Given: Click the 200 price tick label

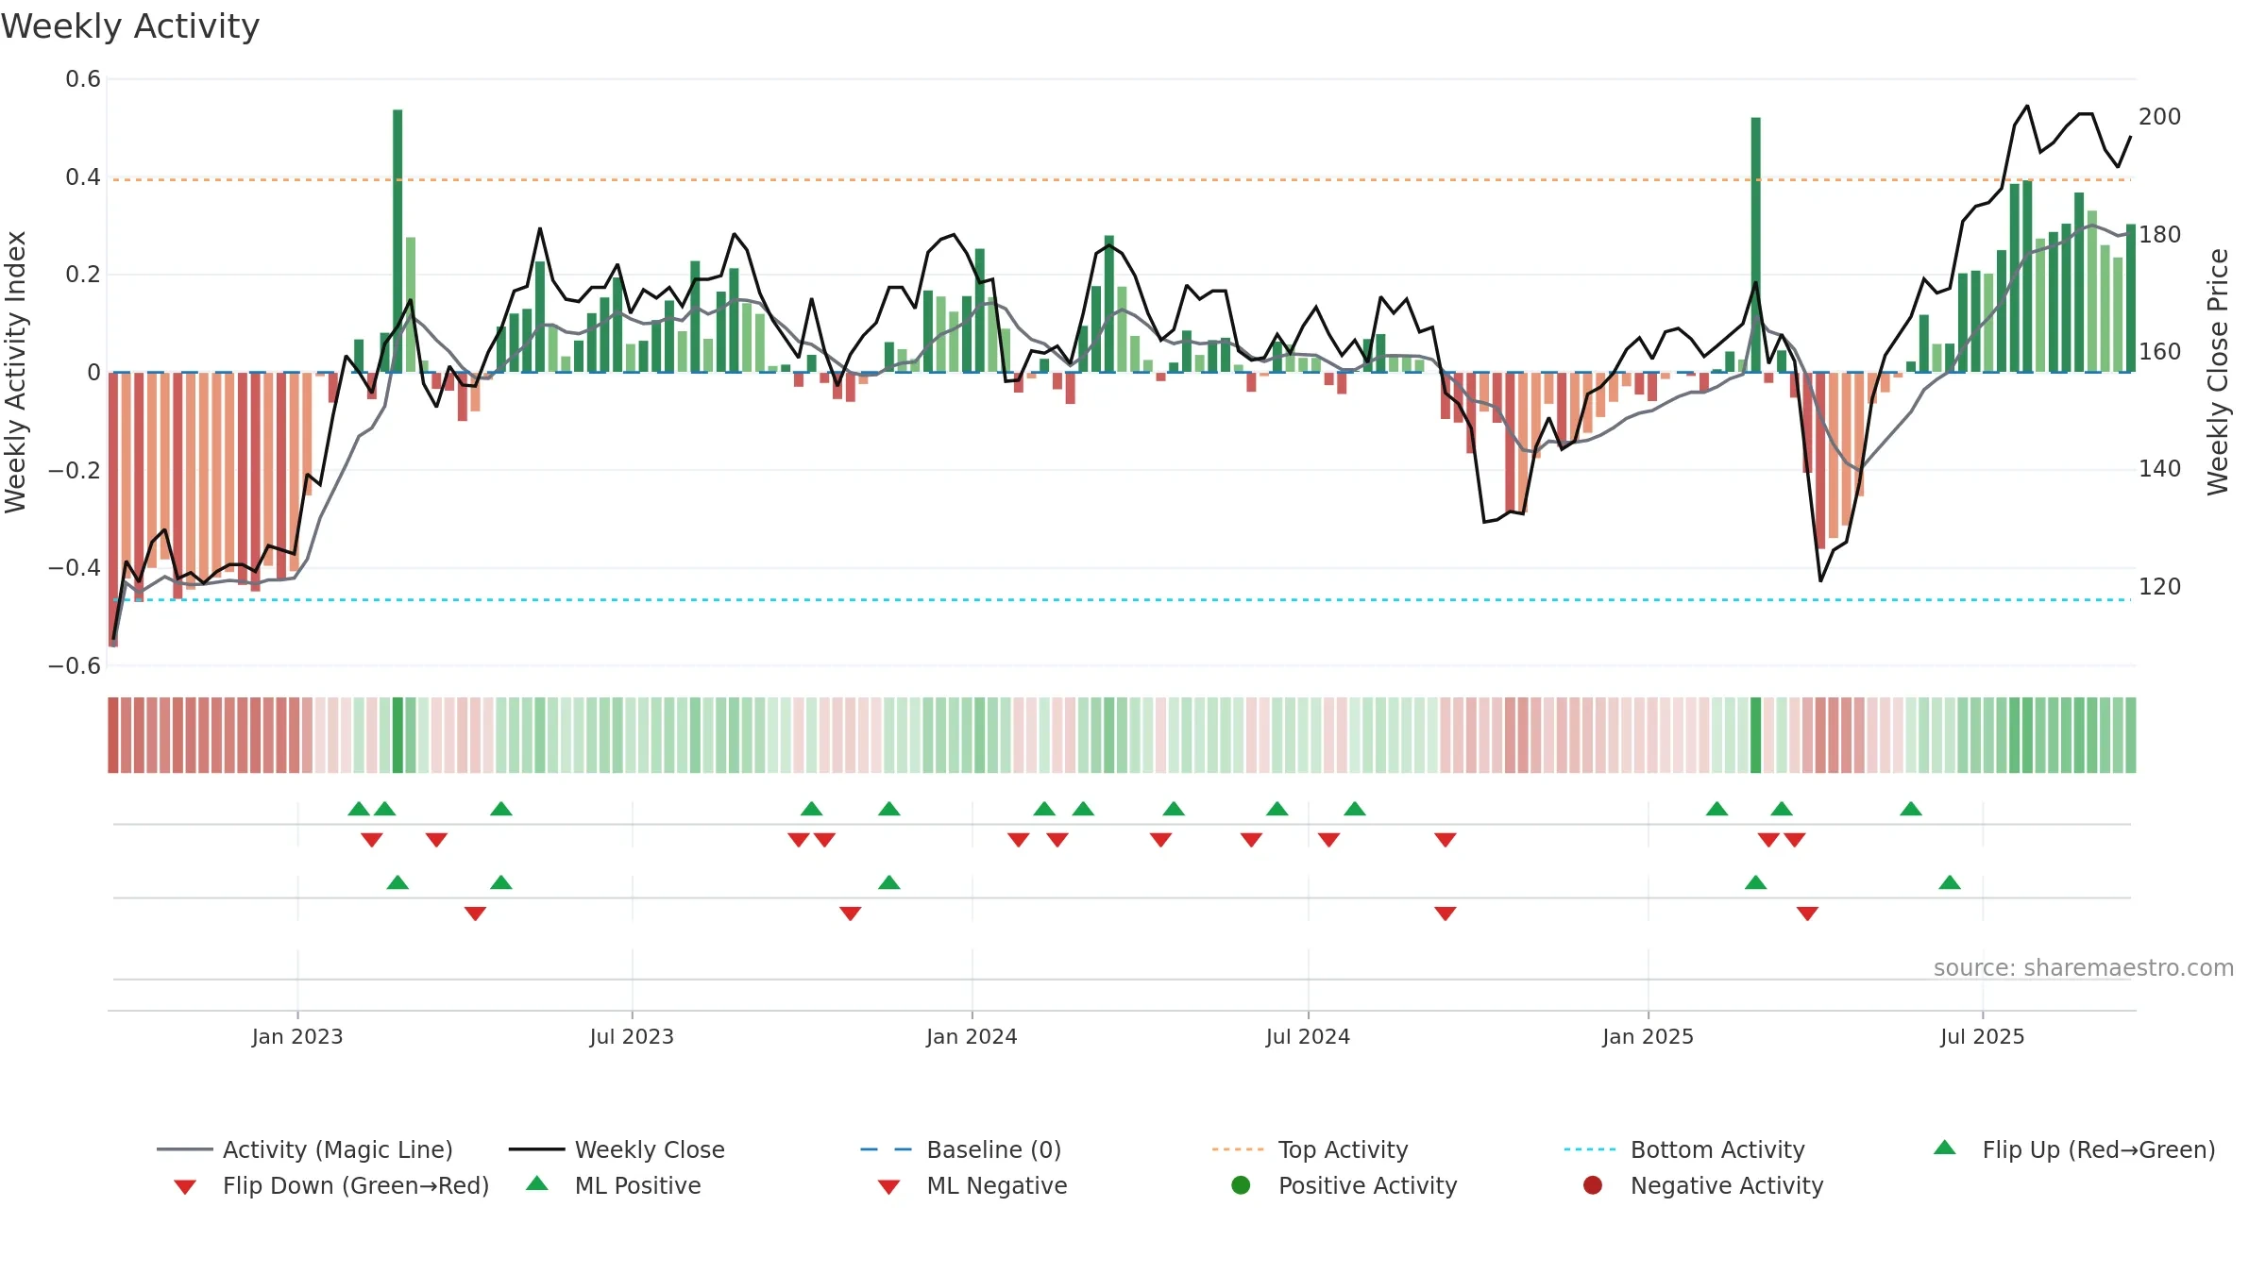Looking at the screenshot, I should (x=2159, y=117).
